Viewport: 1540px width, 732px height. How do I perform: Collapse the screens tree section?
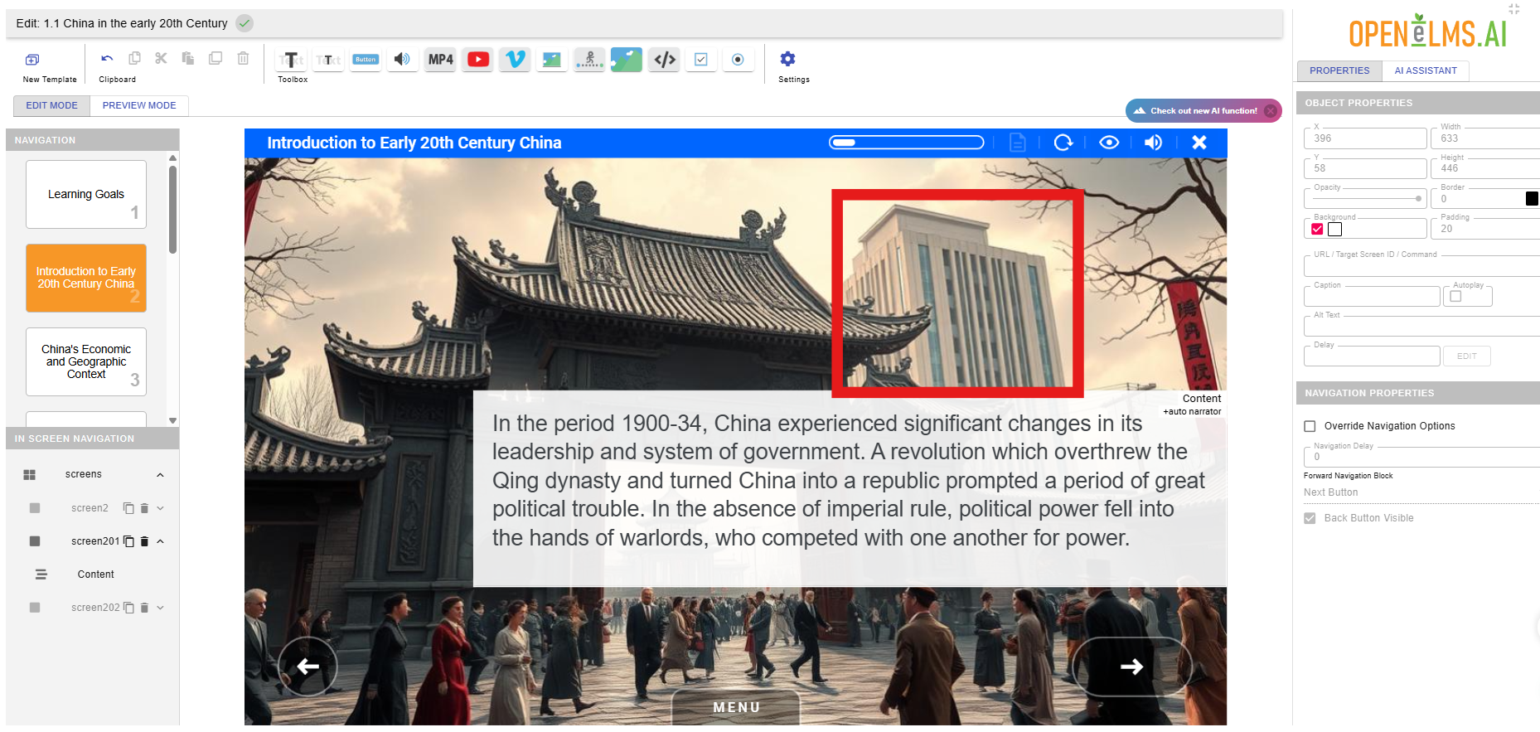click(x=160, y=475)
